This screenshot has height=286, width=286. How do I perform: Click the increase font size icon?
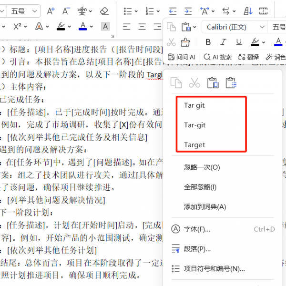51,10
